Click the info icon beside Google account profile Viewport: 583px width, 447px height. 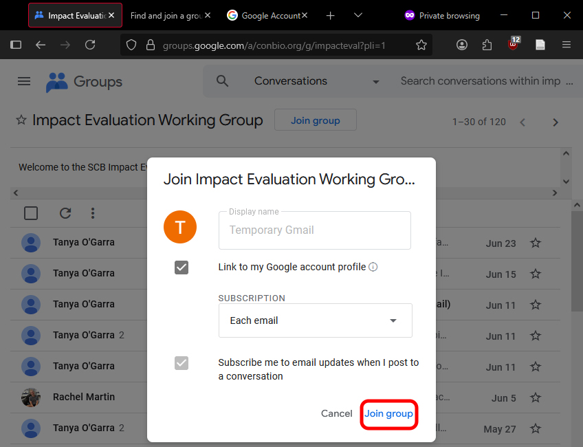(373, 267)
